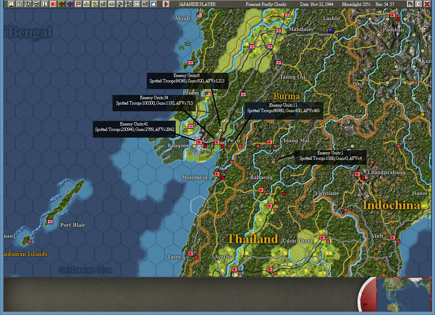435x315 pixels.
Task: Select the British flag base at Port Blair
Action: tap(50, 221)
